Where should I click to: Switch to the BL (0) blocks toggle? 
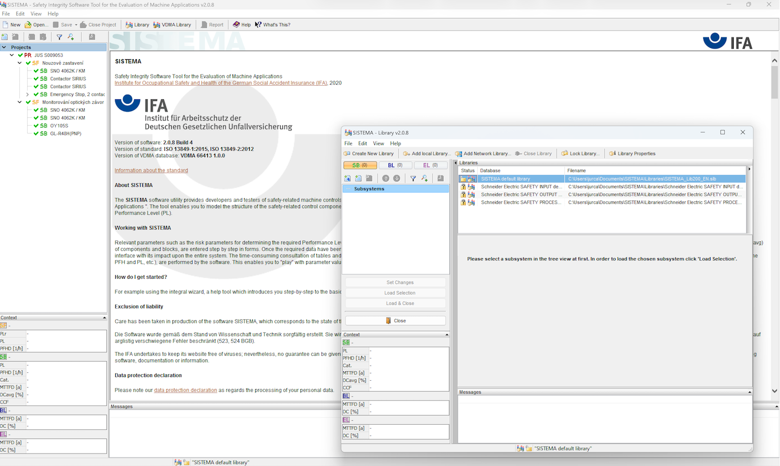[x=395, y=165]
